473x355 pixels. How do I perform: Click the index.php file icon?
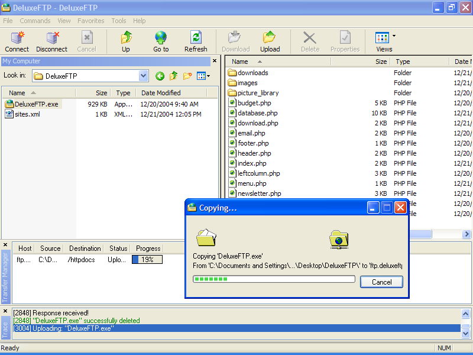pyautogui.click(x=232, y=163)
